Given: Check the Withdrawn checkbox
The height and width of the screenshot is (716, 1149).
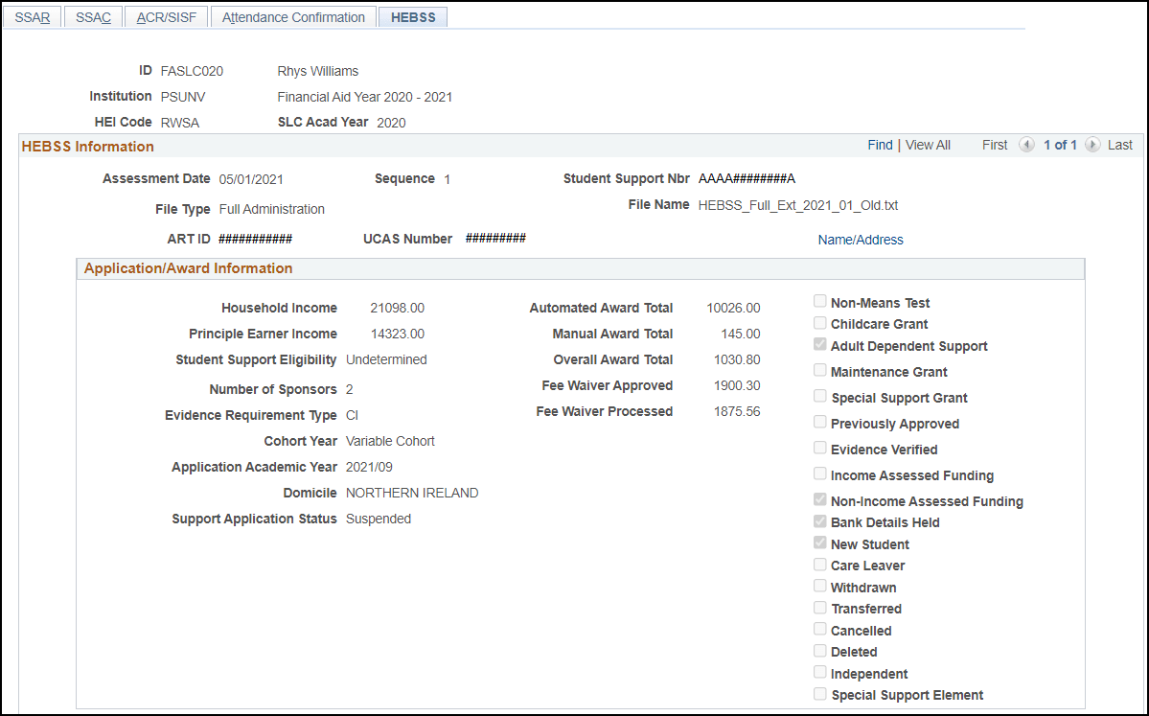Looking at the screenshot, I should point(820,586).
